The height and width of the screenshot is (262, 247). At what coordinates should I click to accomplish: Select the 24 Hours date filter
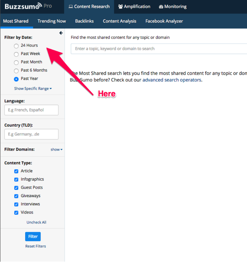tap(16, 46)
